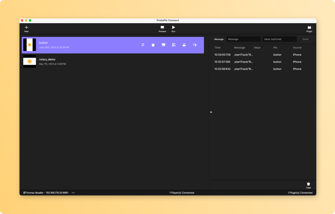Select log entry at 10:32:57:392
Screen dimensions: 335x214
[263, 62]
